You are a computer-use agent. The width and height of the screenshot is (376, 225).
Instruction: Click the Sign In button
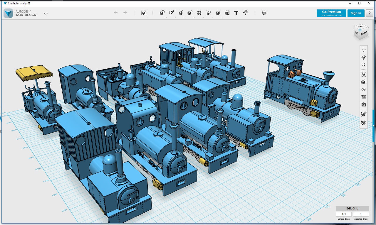356,13
